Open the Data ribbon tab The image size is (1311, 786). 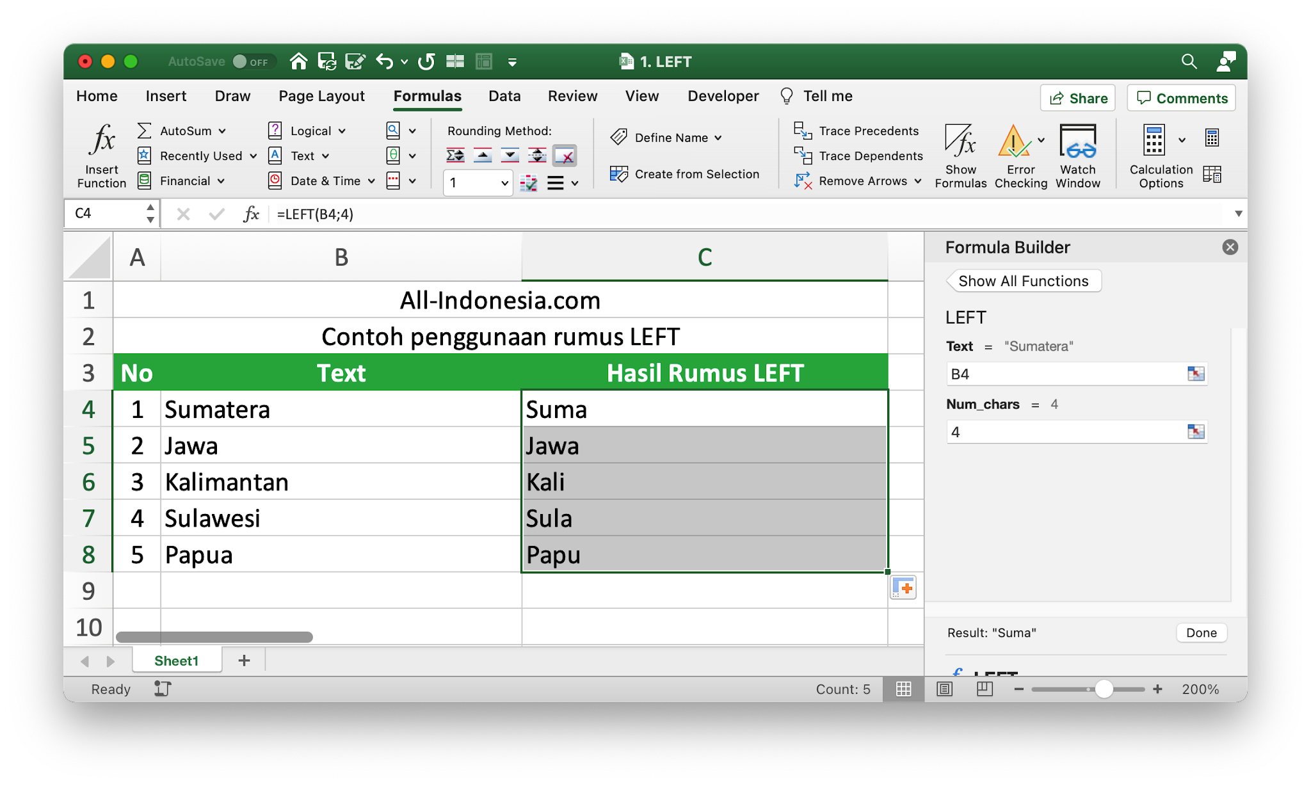[x=504, y=96]
